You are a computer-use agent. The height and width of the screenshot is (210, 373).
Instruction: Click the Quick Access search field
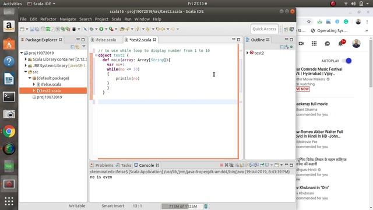[264, 29]
